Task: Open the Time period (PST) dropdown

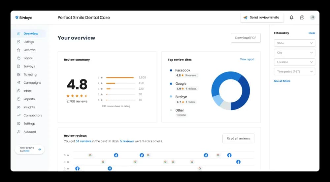Action: point(294,71)
